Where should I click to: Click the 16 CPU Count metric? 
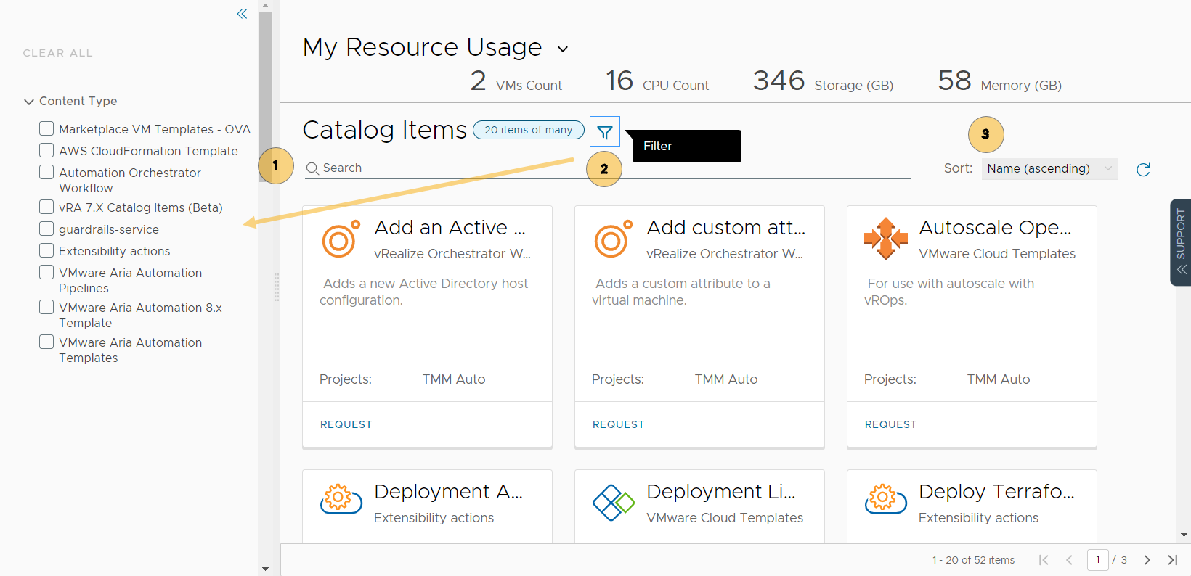coord(657,81)
